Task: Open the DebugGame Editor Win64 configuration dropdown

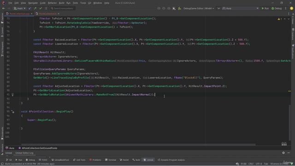Action: point(199,8)
